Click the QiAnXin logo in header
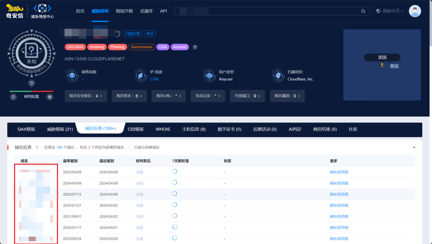 tap(15, 11)
